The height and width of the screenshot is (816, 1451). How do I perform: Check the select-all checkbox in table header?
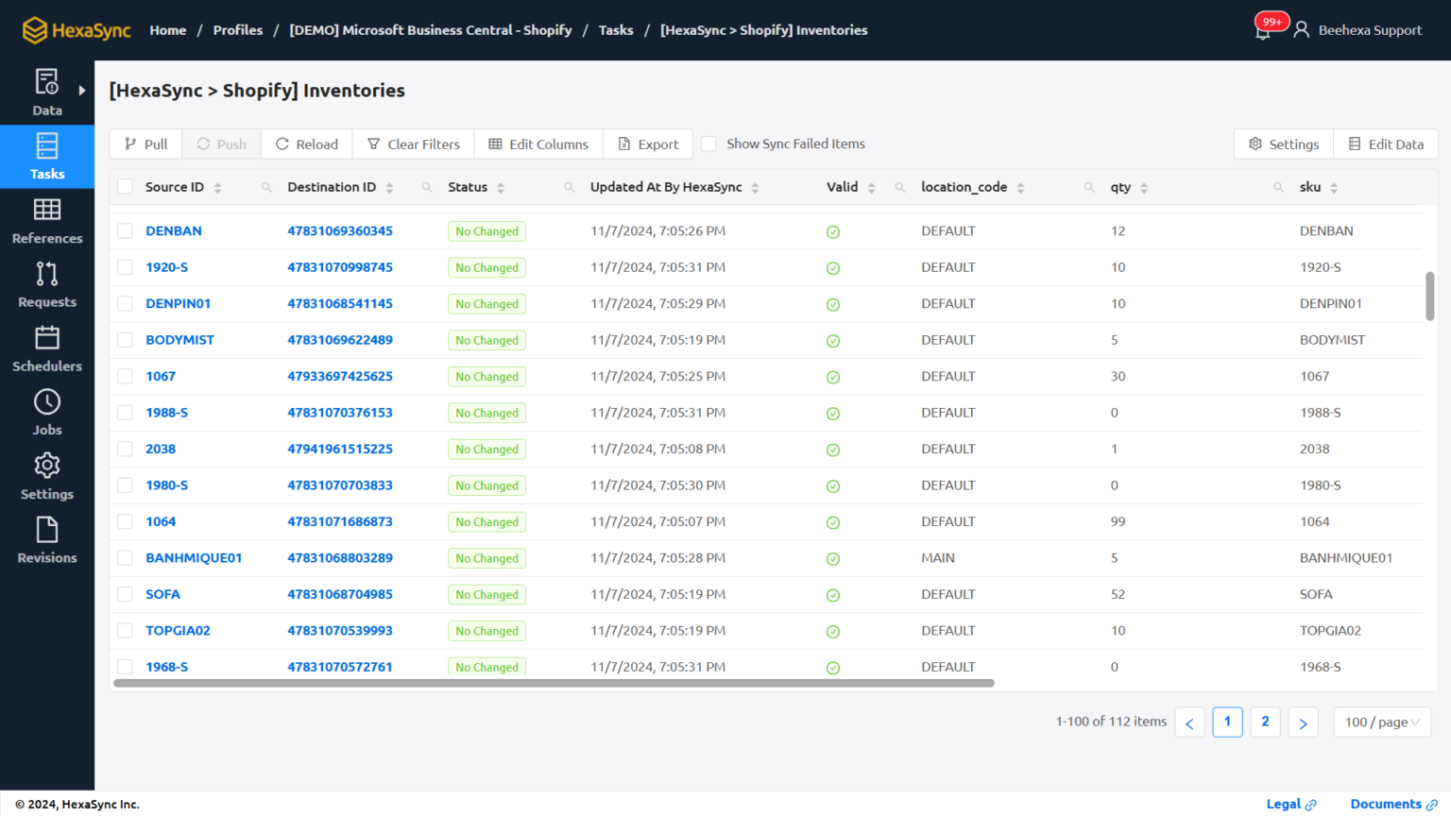pos(125,186)
